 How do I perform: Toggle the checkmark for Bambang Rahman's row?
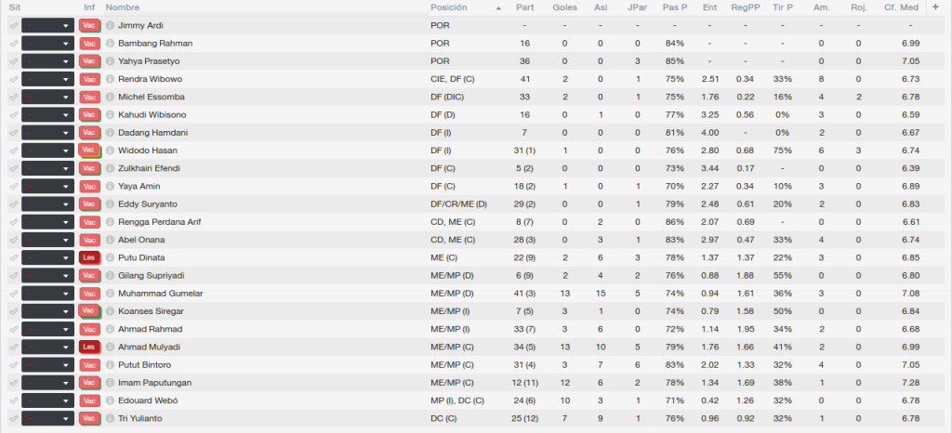tap(13, 44)
